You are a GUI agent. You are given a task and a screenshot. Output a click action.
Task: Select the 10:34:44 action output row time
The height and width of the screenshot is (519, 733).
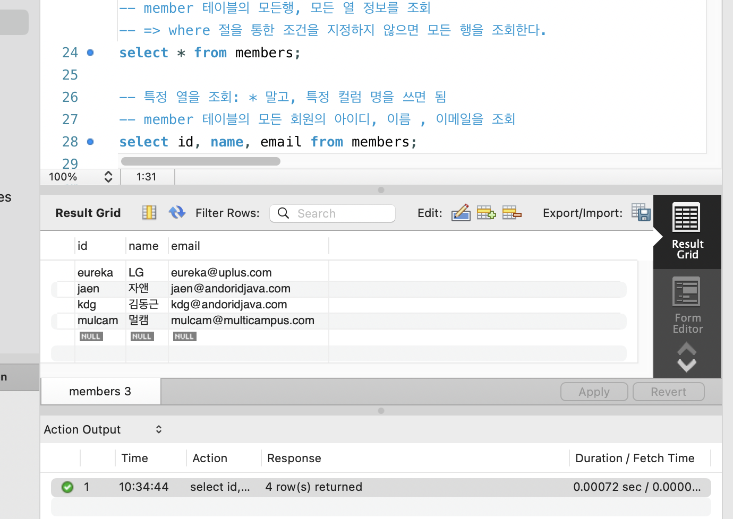144,487
